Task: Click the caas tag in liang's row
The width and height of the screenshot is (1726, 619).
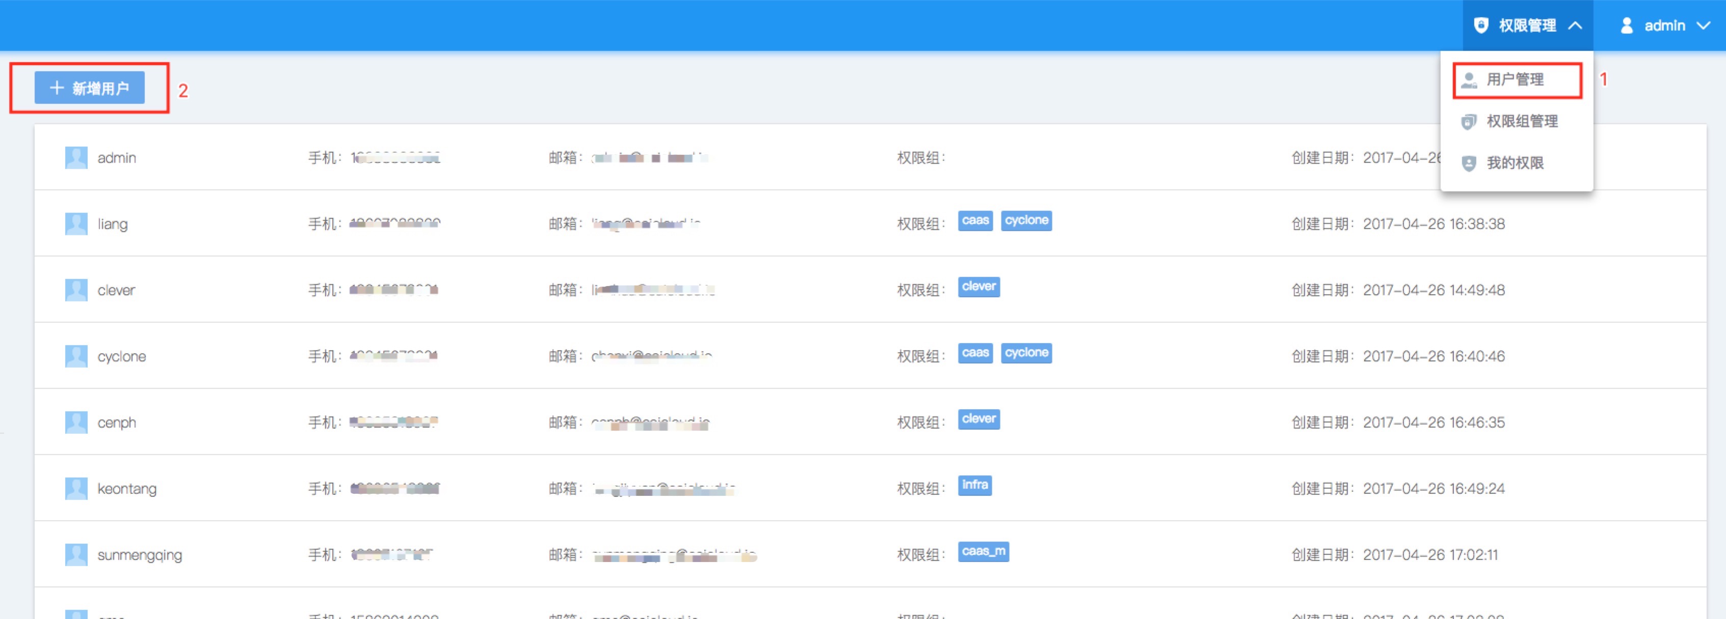Action: pos(975,220)
